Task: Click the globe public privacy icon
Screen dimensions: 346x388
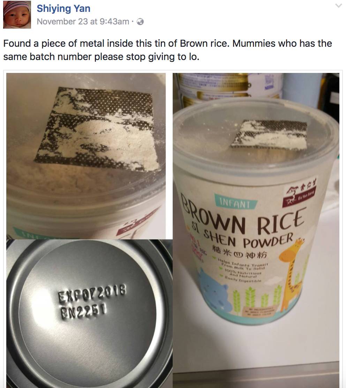Action: pyautogui.click(x=140, y=22)
